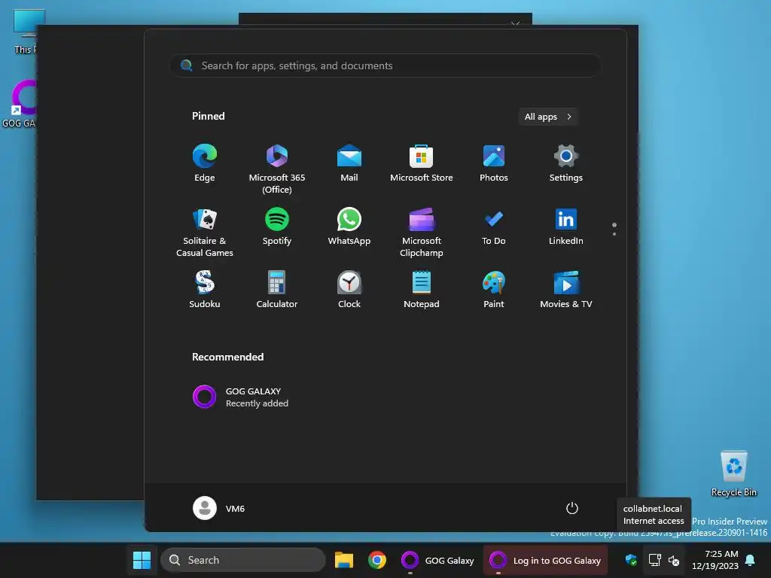
Task: Click the taskbar Search box
Action: click(243, 560)
